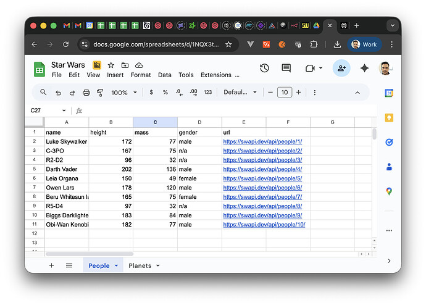The height and width of the screenshot is (305, 426).
Task: Open the swapi.dev people/4 link
Action: point(262,169)
